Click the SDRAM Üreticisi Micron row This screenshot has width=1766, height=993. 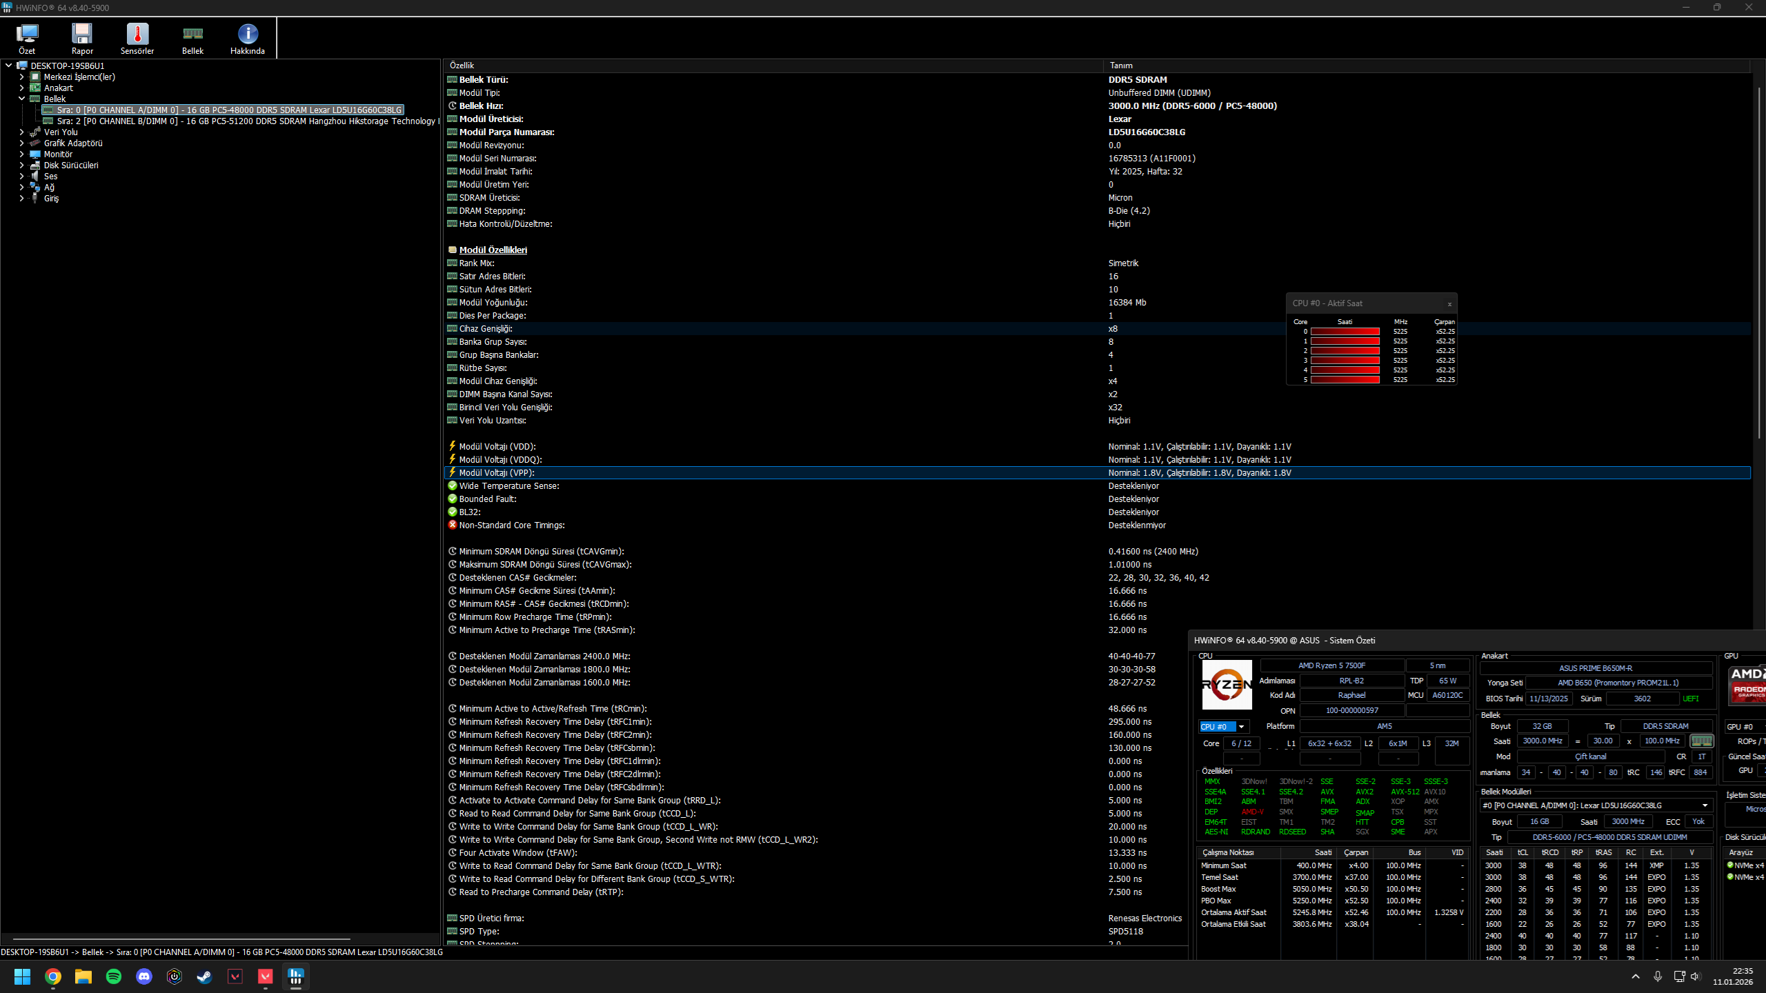point(1097,197)
